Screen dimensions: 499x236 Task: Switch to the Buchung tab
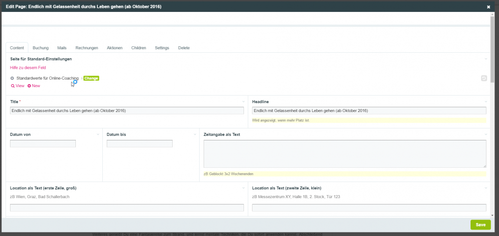tap(40, 48)
